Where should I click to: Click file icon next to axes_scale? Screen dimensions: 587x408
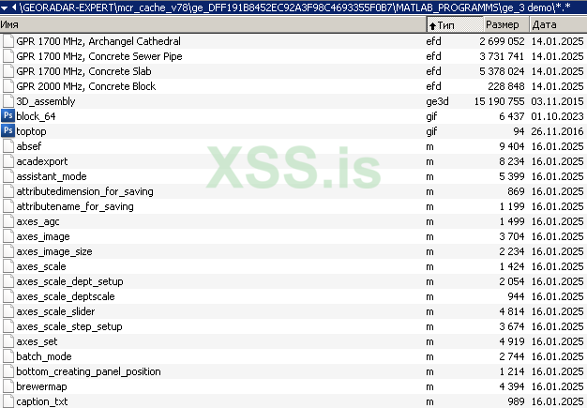(8, 266)
